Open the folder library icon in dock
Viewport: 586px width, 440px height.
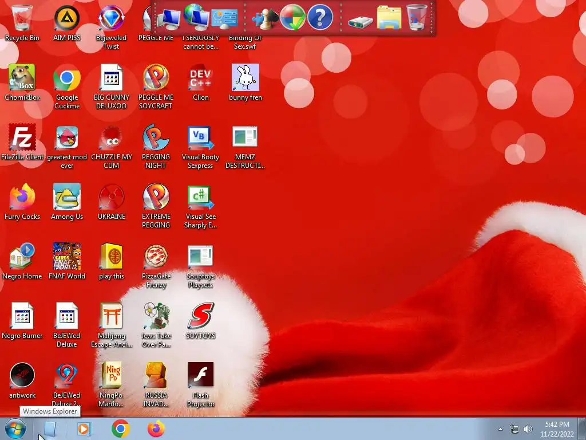pyautogui.click(x=389, y=17)
